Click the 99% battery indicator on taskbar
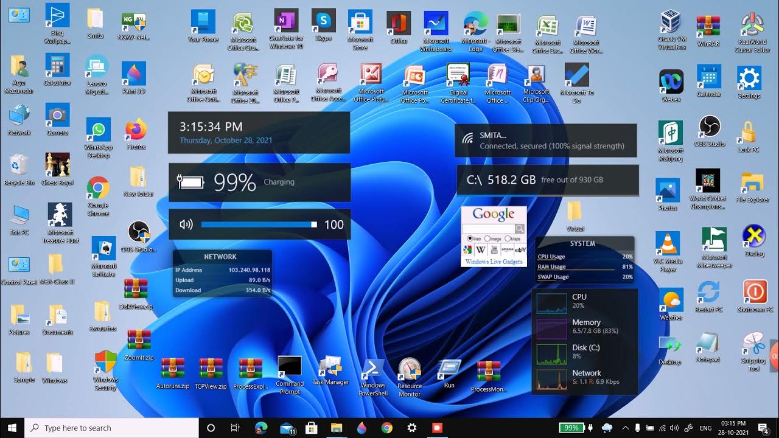Image resolution: width=779 pixels, height=438 pixels. [571, 428]
